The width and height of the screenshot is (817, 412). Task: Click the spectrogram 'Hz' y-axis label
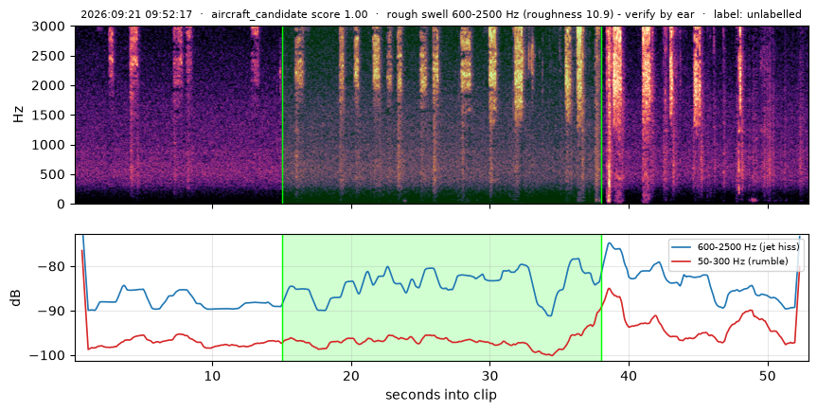(x=19, y=115)
